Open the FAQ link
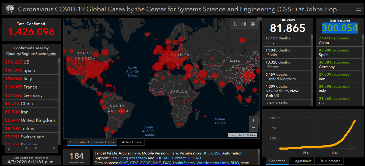 [197, 158]
